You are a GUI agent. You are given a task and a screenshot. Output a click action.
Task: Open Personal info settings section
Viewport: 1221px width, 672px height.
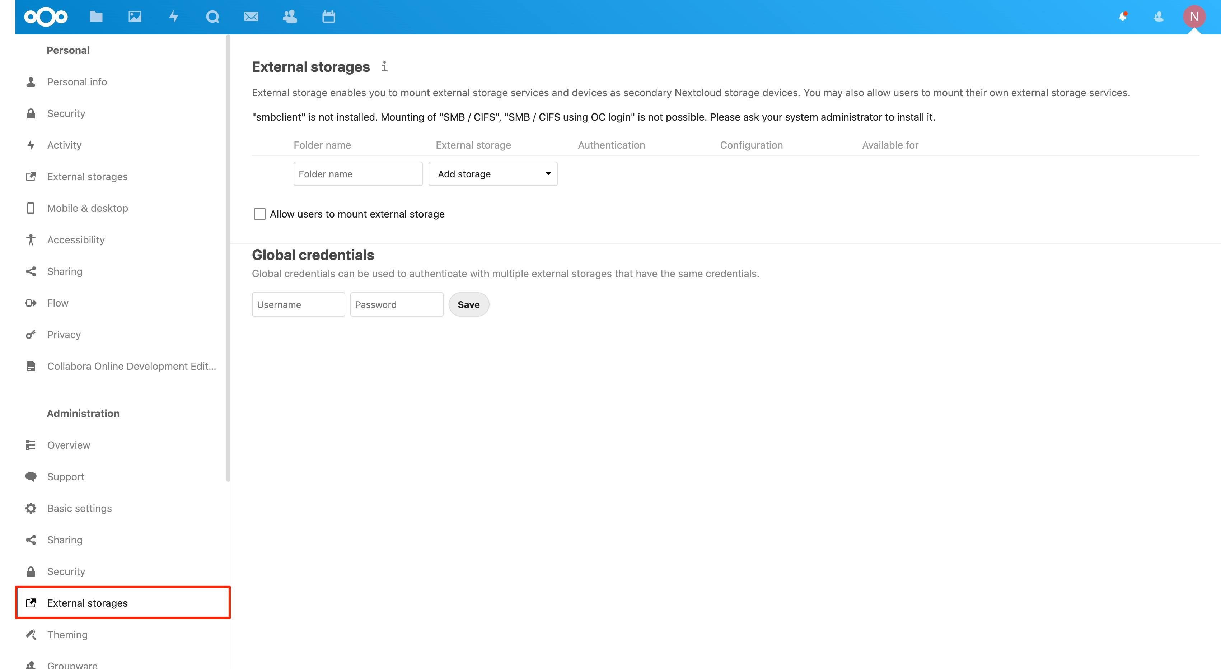tap(77, 81)
